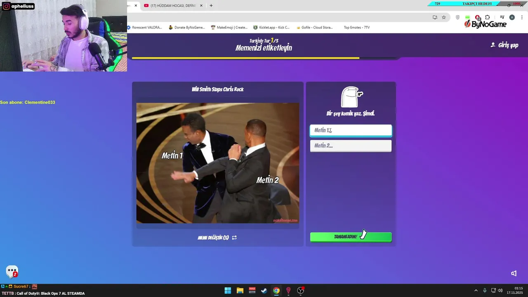Screen dimensions: 528x297
Task: Close the first browser tab
Action: click(x=136, y=6)
